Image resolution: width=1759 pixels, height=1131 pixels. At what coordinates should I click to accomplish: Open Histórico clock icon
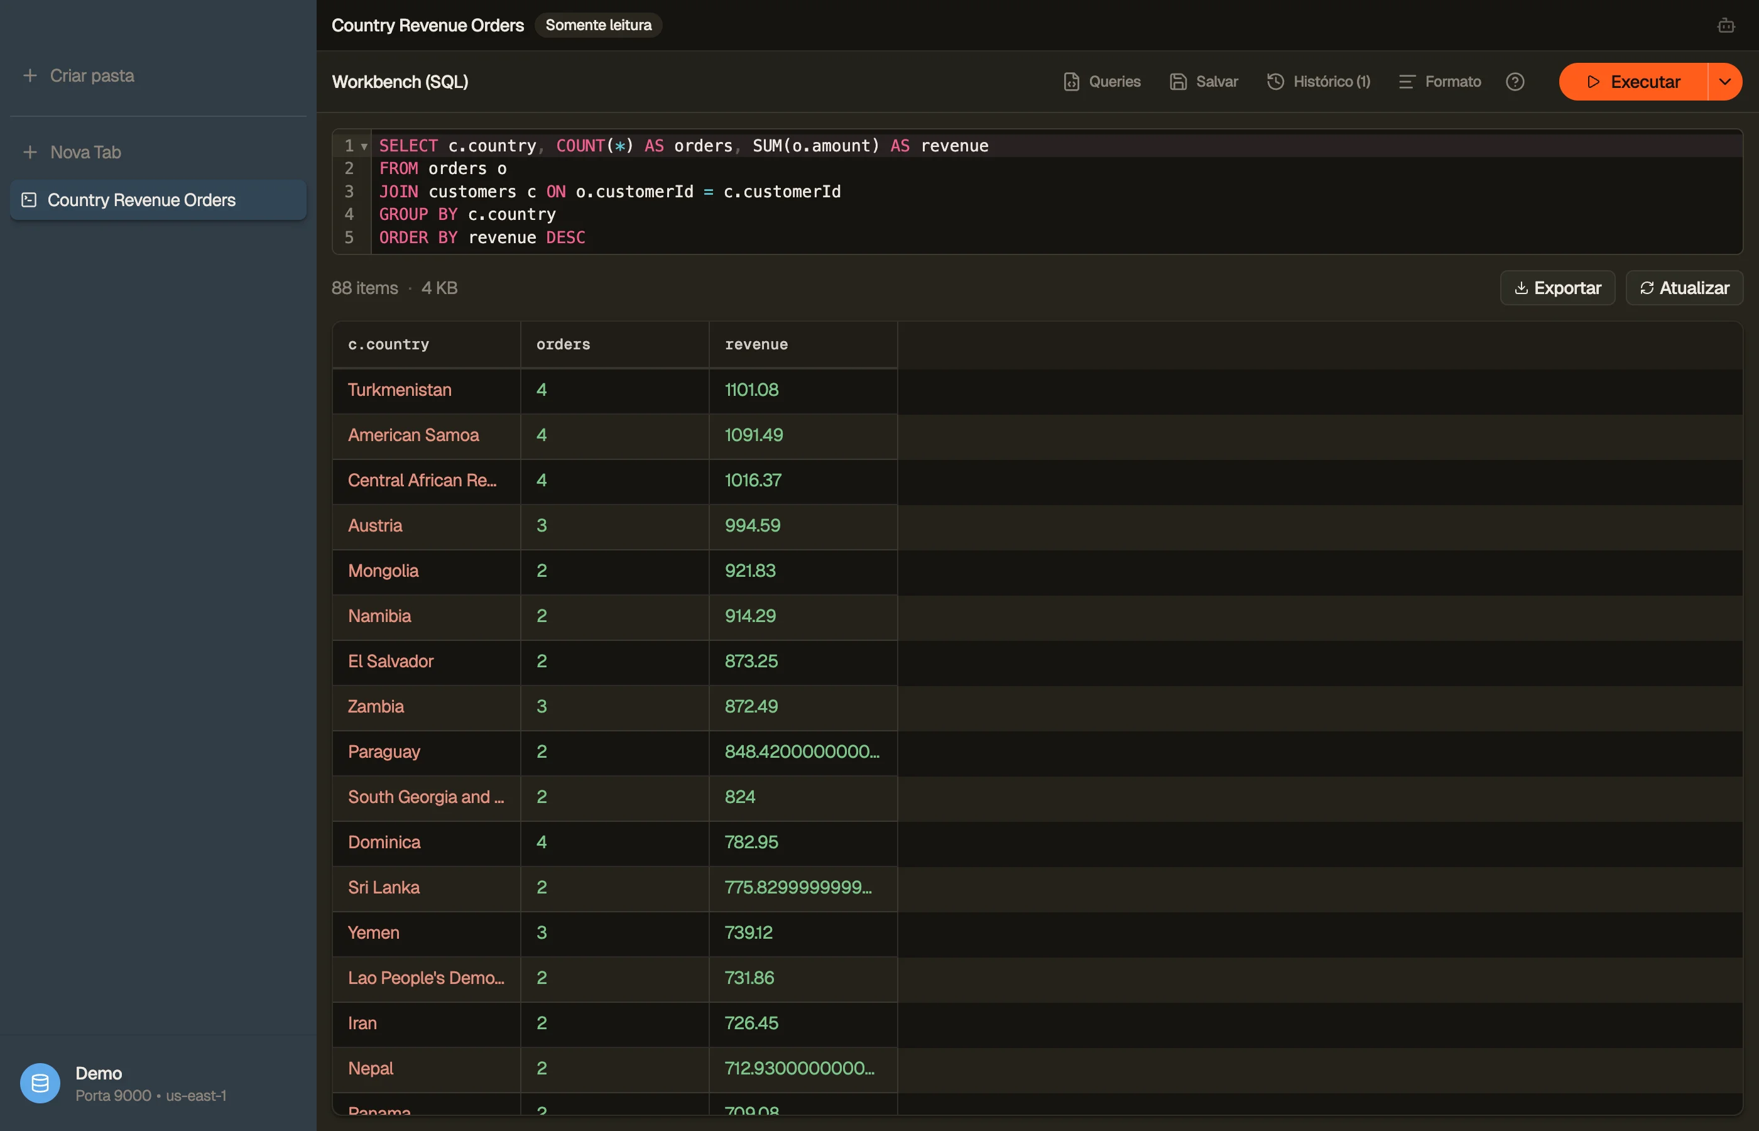1275,82
